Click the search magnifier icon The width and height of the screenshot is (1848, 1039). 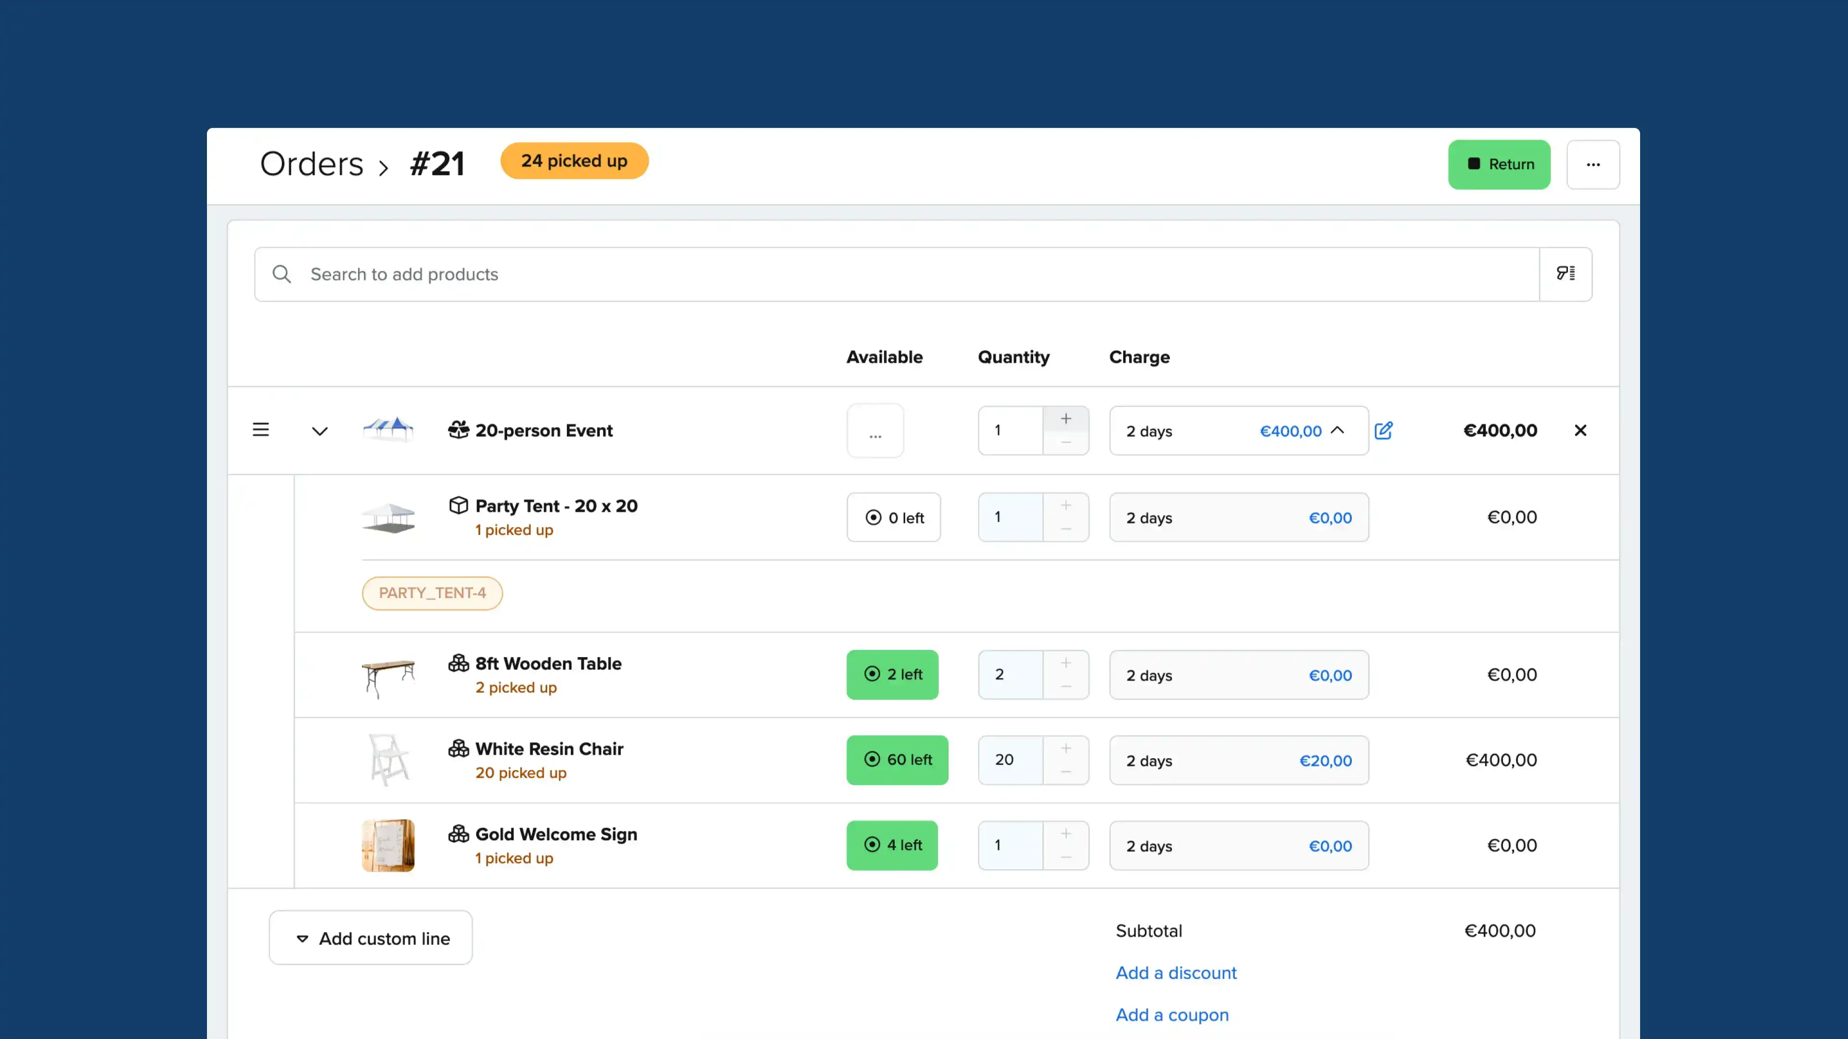click(x=281, y=274)
